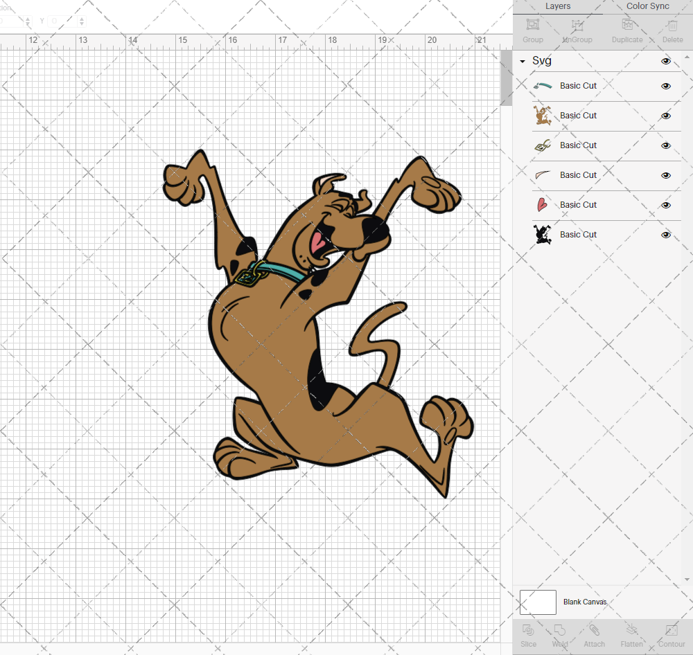Click the Group tool icon
This screenshot has width=693, height=655.
tap(532, 25)
